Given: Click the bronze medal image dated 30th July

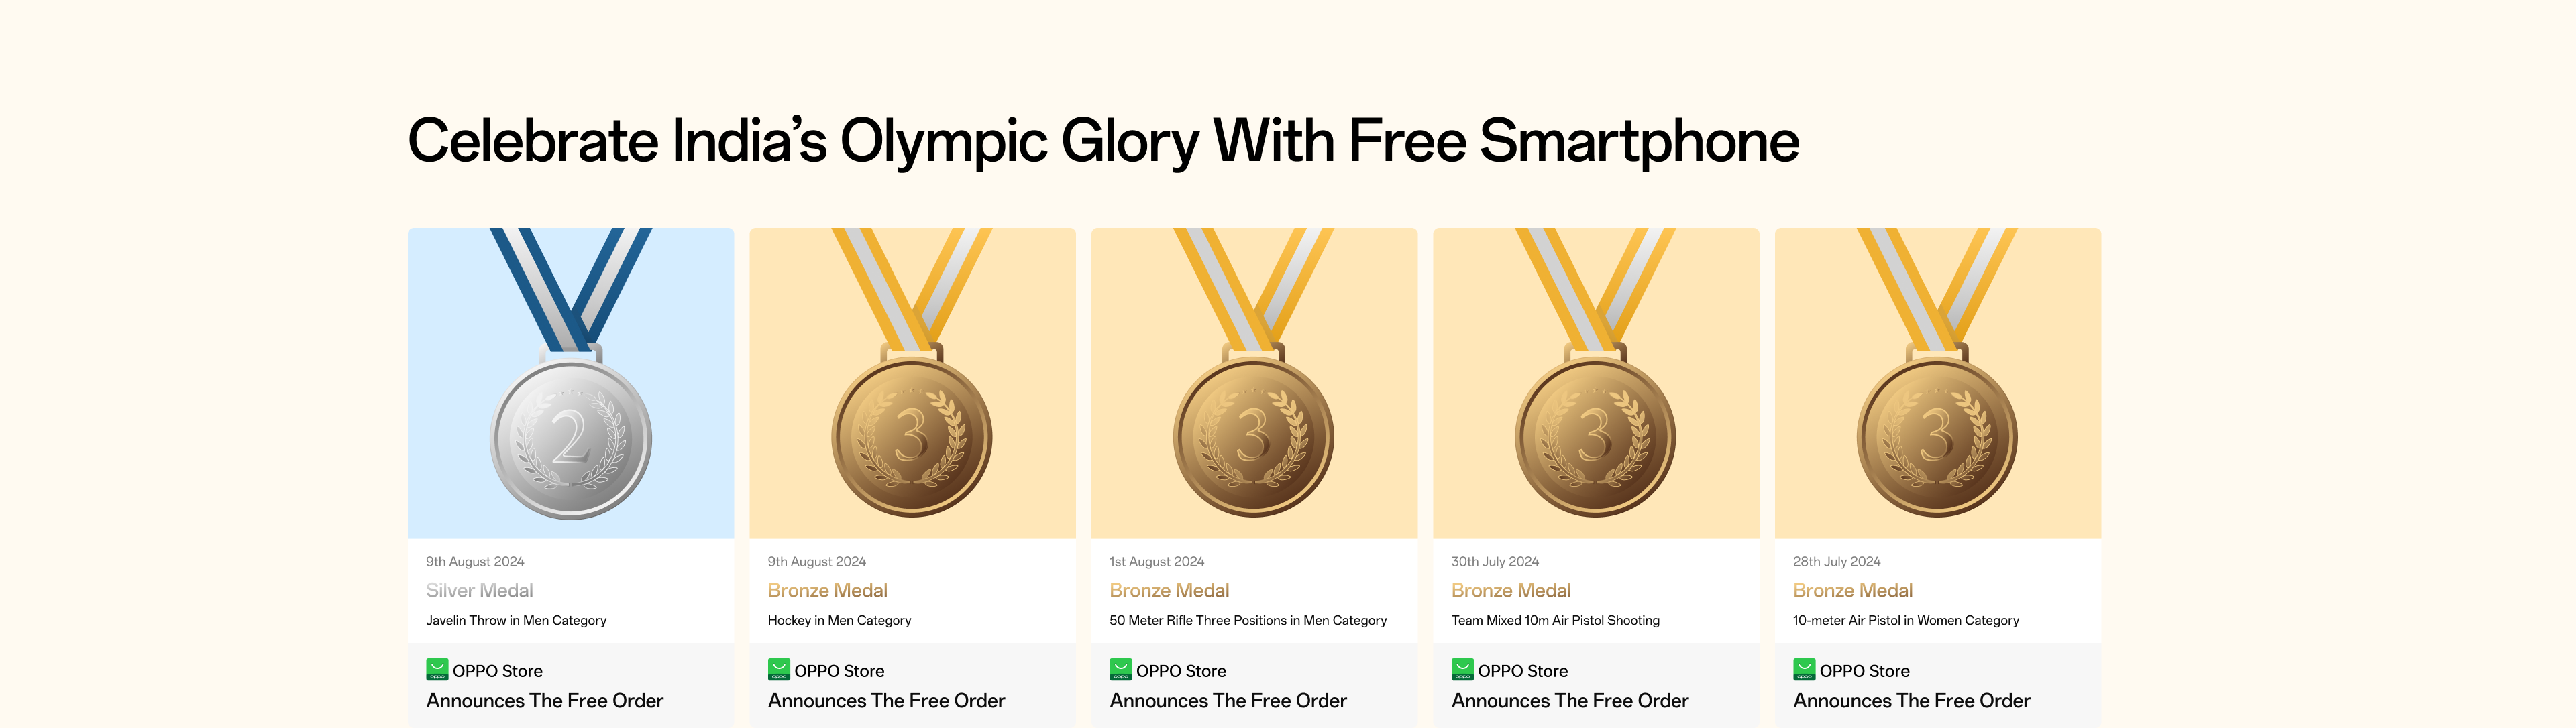Looking at the screenshot, I should coord(1595,436).
